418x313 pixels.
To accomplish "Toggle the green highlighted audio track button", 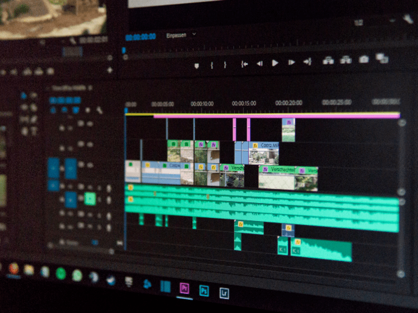I will click(90, 199).
